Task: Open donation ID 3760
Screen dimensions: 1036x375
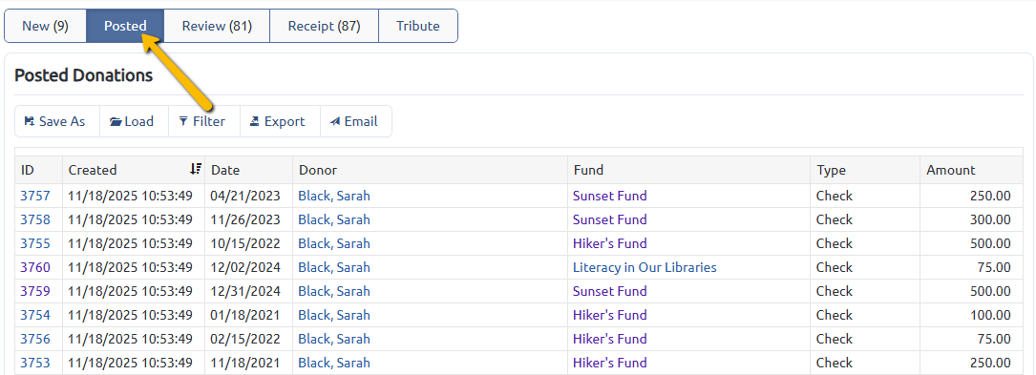Action: [x=35, y=267]
